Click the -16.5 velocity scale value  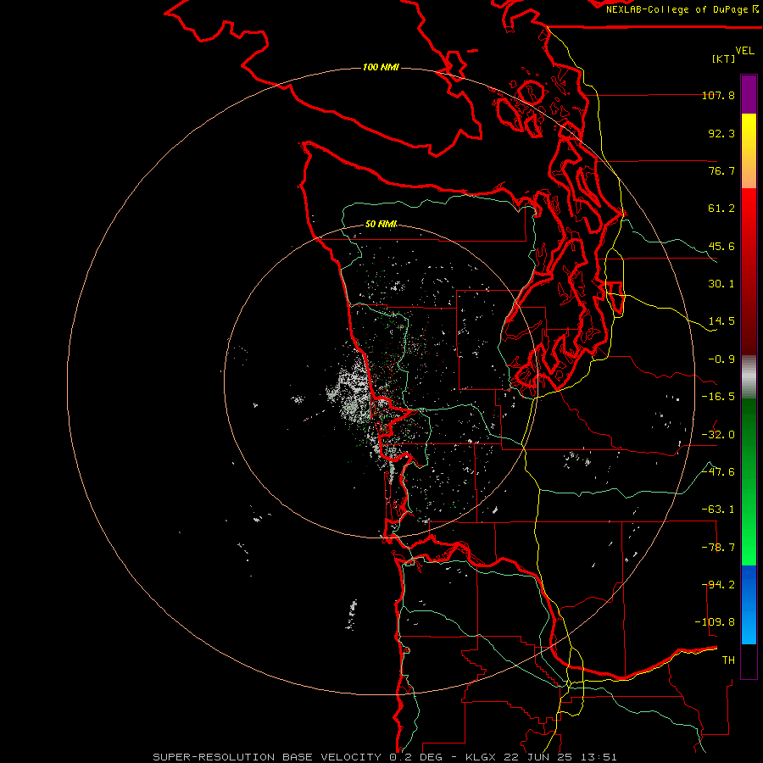tap(718, 397)
